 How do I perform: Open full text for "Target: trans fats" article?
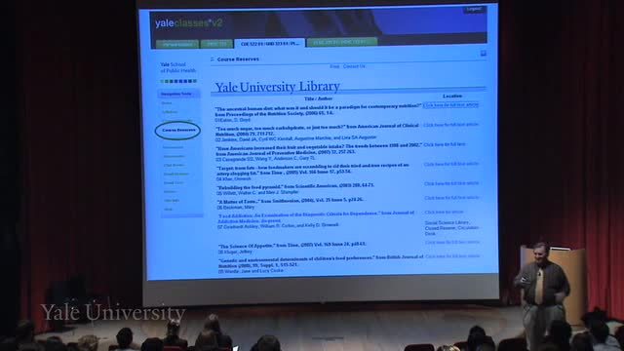coord(451,164)
